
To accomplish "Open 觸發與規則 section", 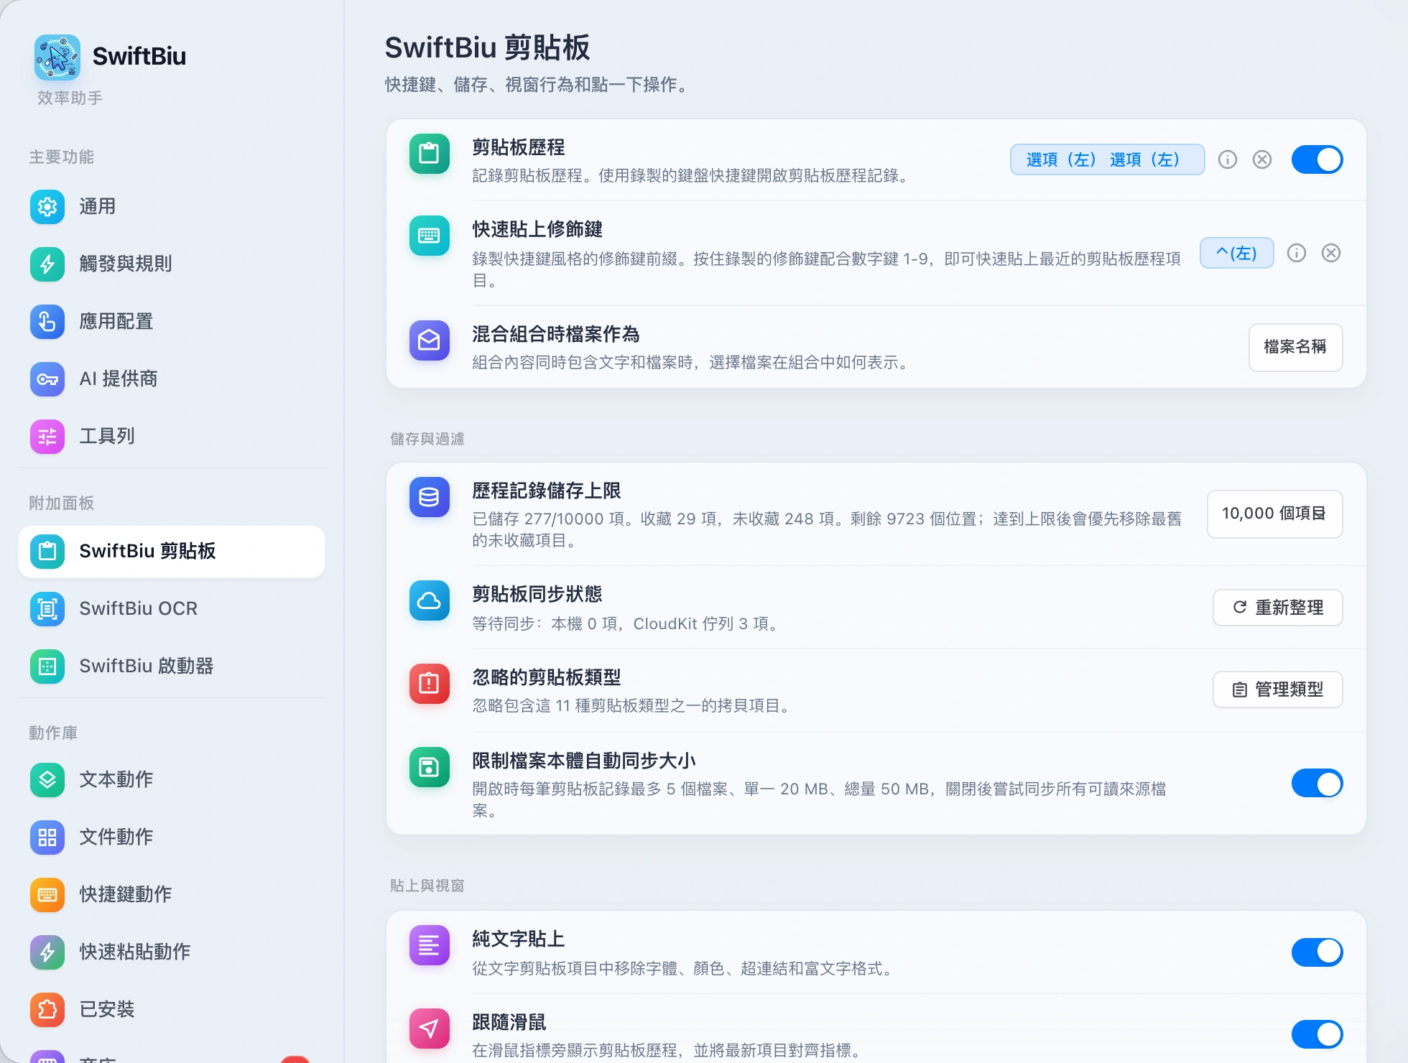I will coord(171,264).
